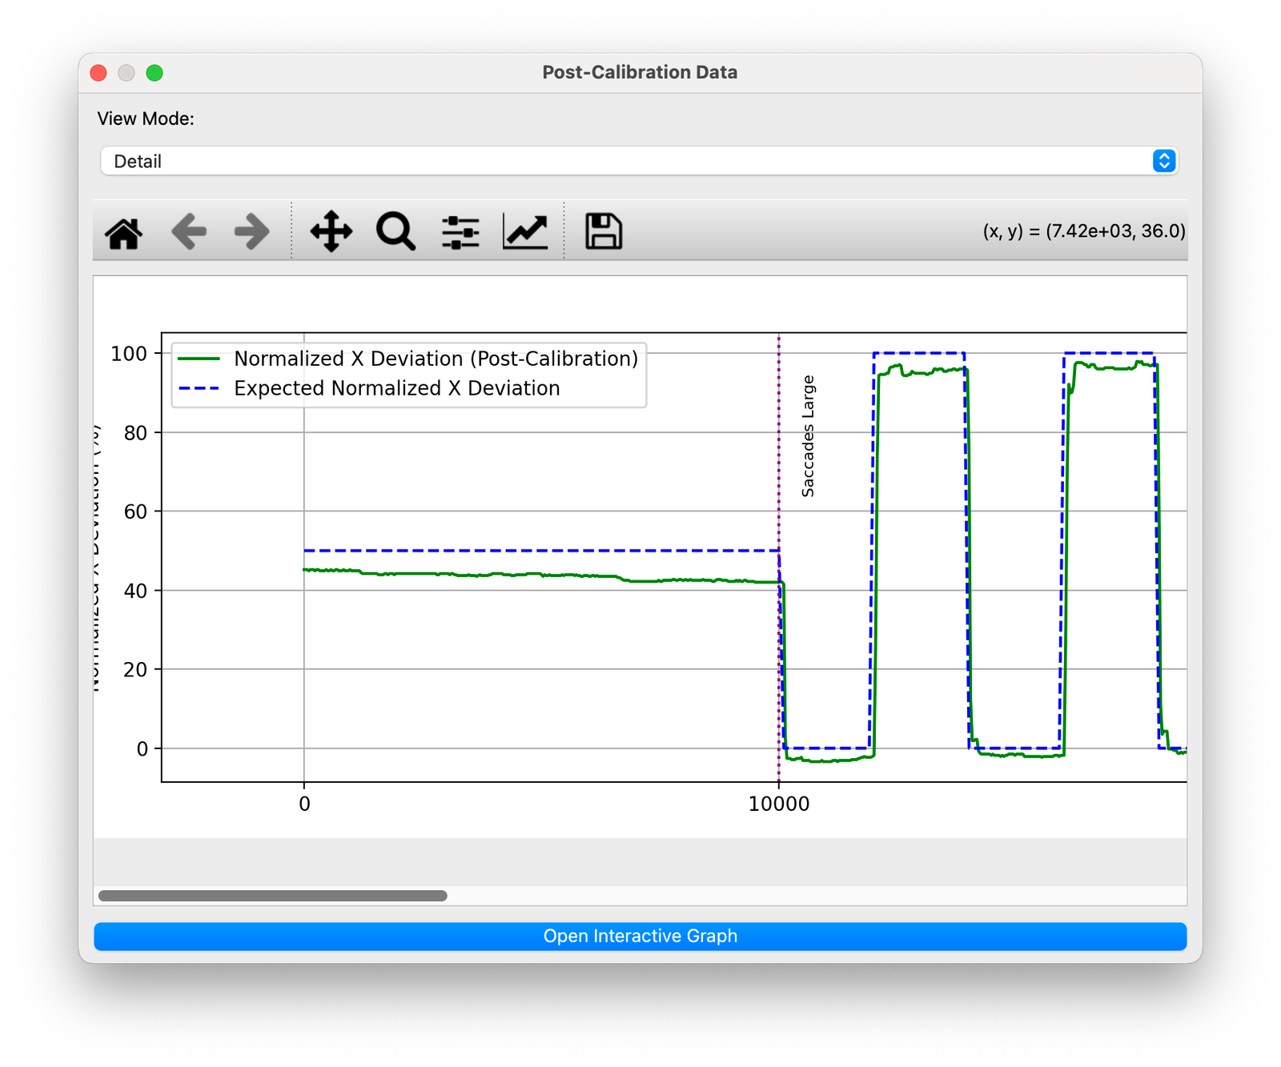Go back to previous view arrow
Screen dimensions: 1281x1067
point(189,232)
